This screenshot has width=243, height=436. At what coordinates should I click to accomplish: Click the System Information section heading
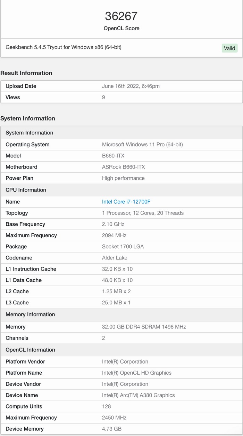click(28, 118)
